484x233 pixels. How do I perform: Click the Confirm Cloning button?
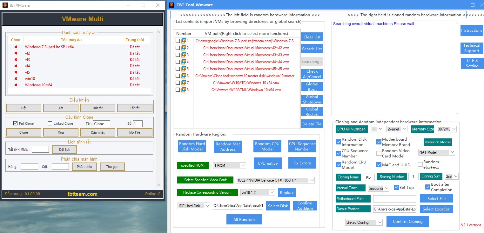(407, 221)
